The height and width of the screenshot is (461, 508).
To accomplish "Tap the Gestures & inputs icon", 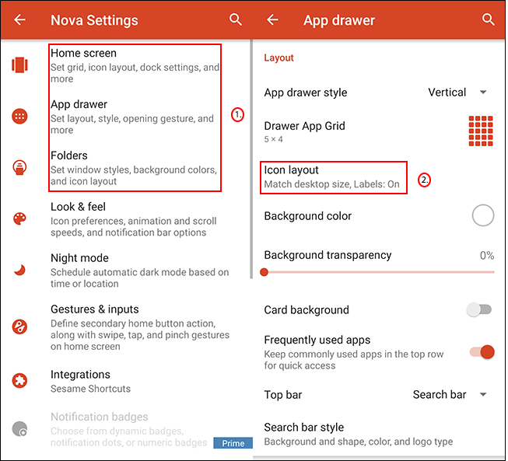I will [19, 327].
